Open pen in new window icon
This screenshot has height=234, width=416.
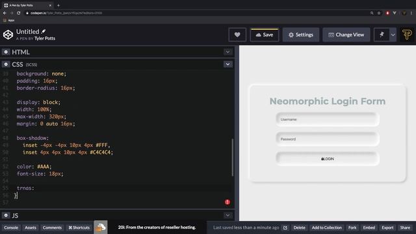pyautogui.click(x=285, y=227)
